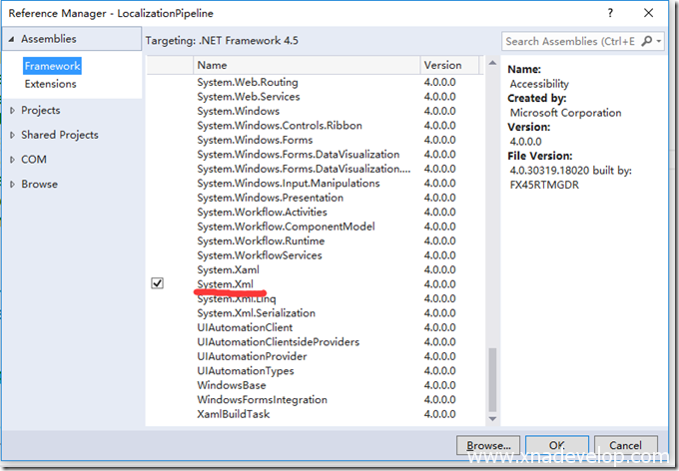Select WindowsBase assembly row

pos(232,385)
